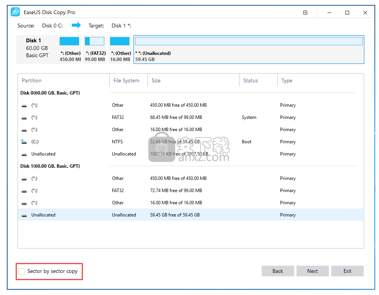Click the Partition column header

click(32, 80)
